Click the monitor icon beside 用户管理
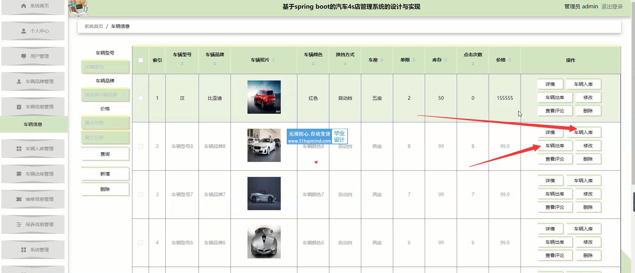The width and height of the screenshot is (635, 273). coord(24,56)
